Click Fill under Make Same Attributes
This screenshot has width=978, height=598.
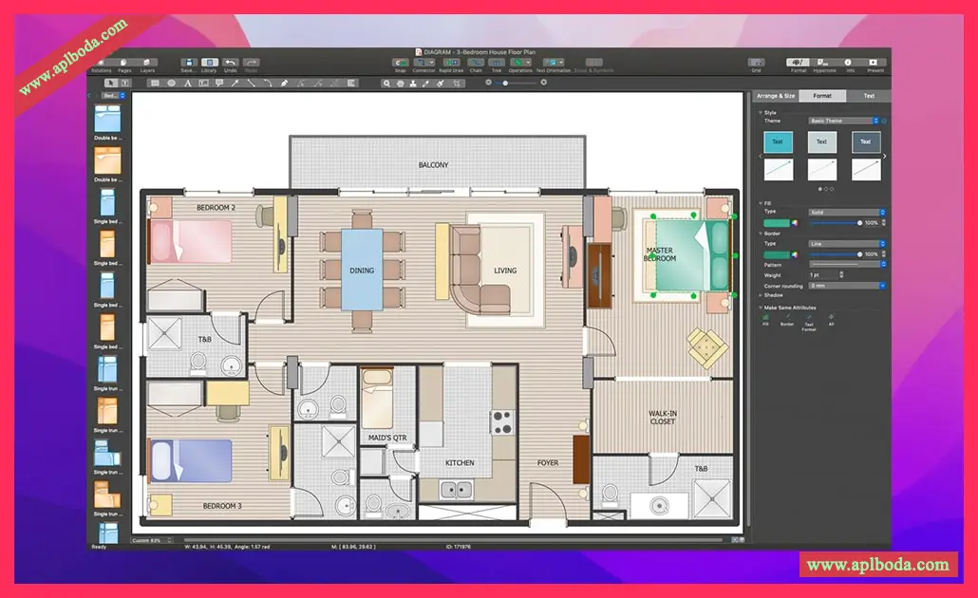coord(765,319)
